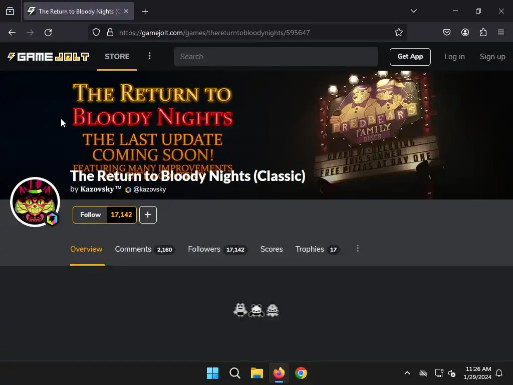The image size is (513, 385).
Task: Show hidden system tray icons
Action: click(407, 373)
